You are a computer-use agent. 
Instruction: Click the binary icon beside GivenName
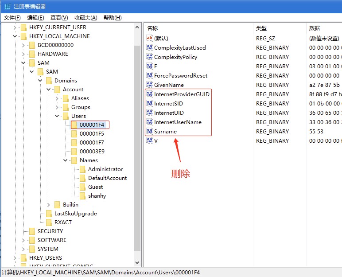click(150, 85)
